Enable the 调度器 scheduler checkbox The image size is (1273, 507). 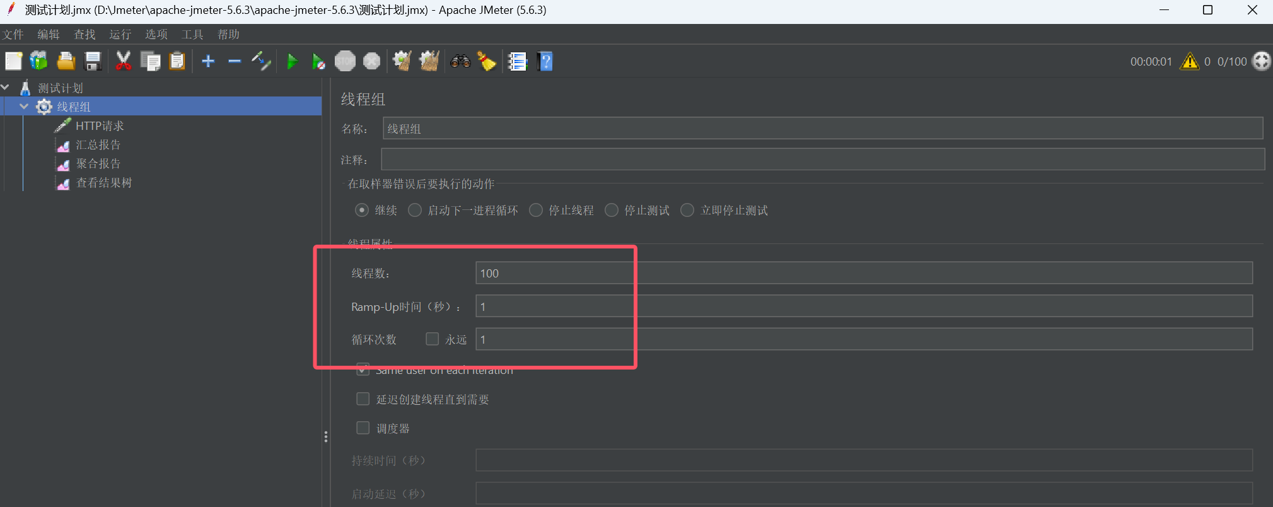(x=363, y=428)
